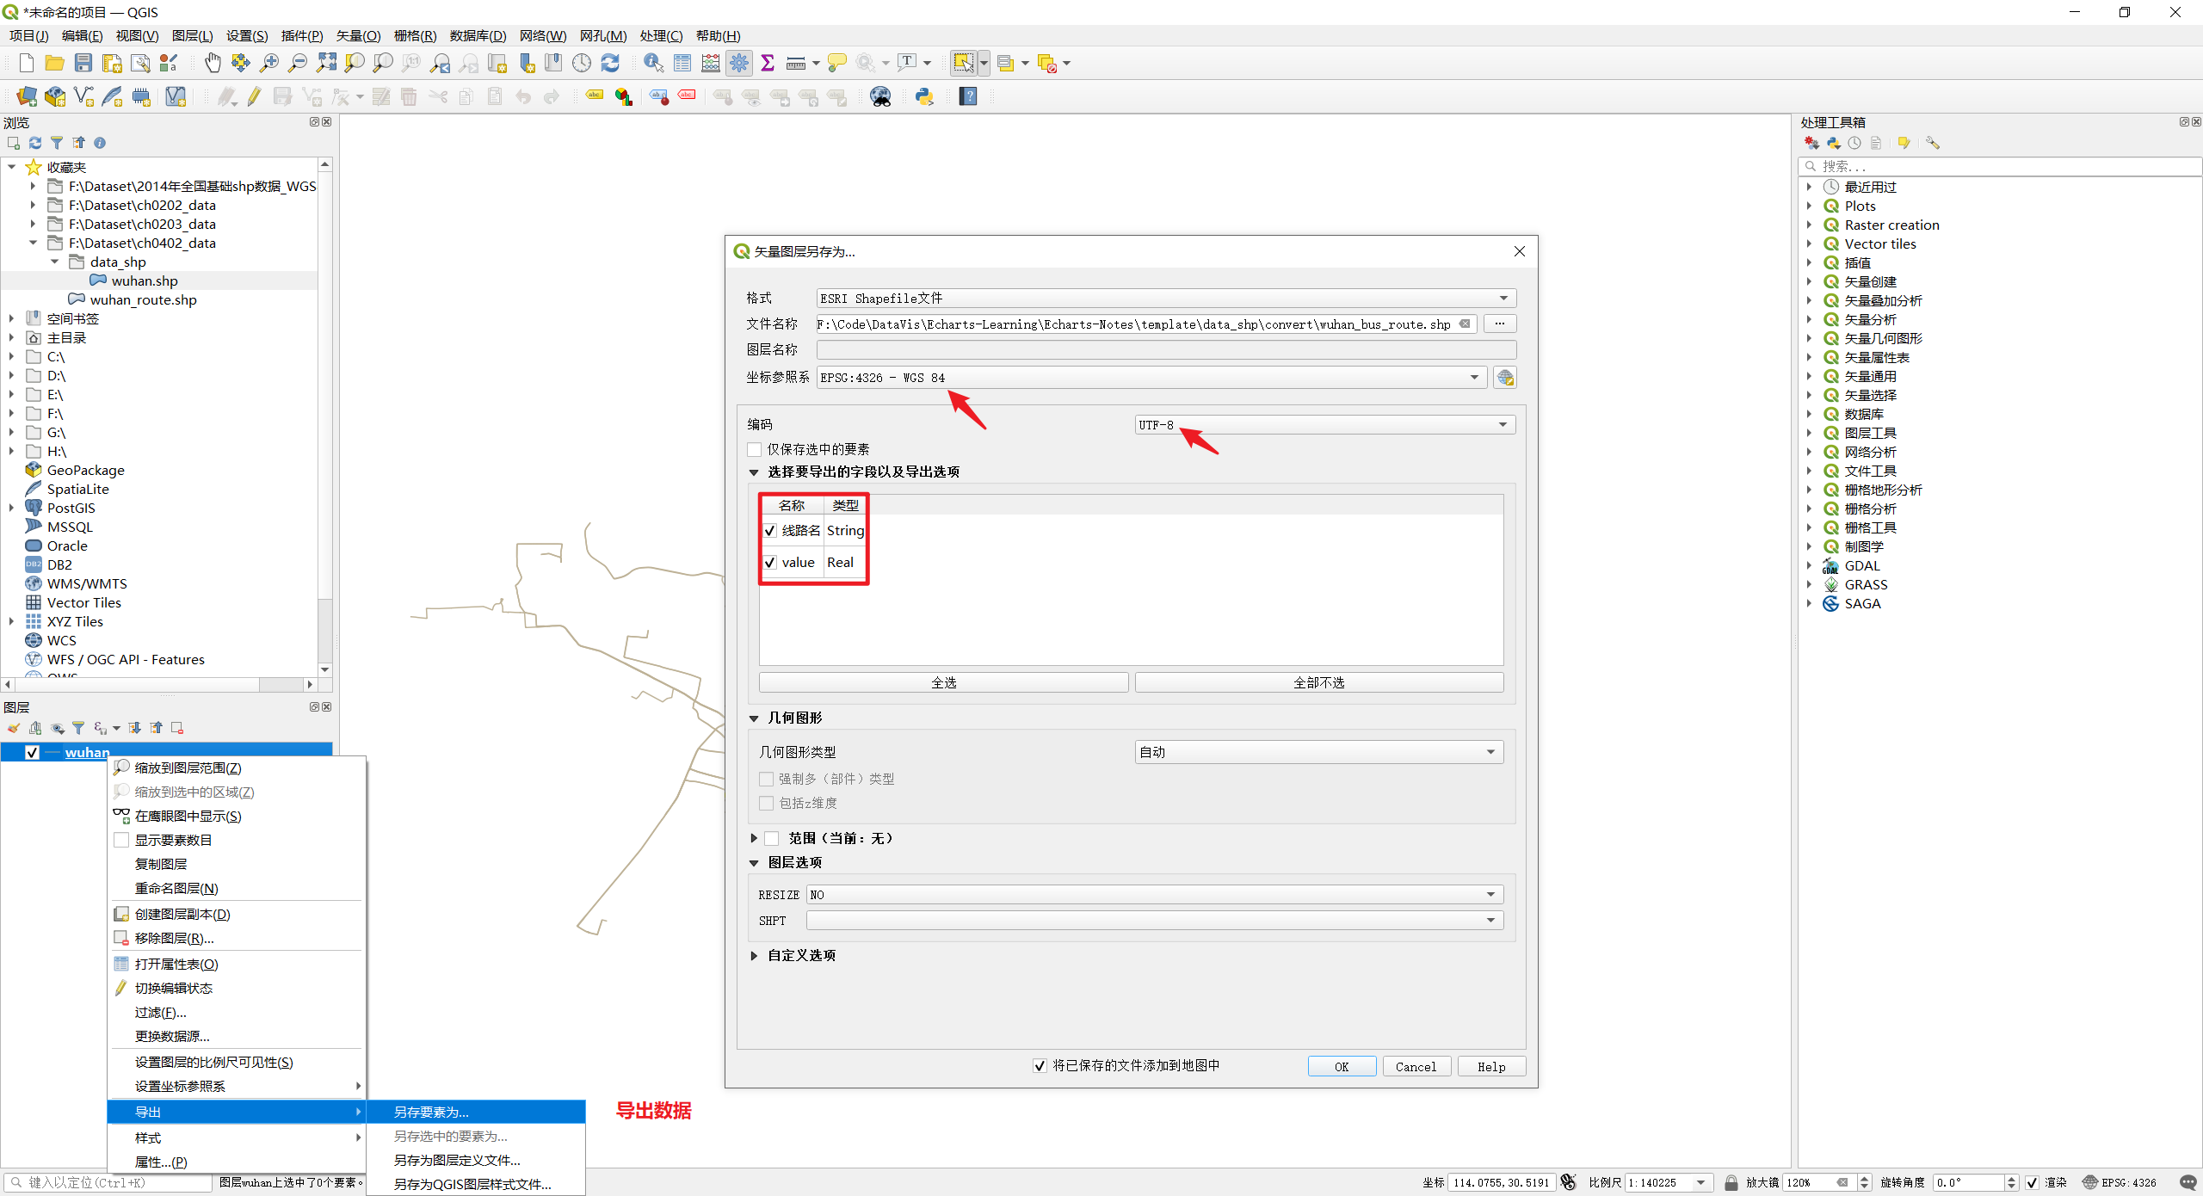Click the Temporal Controller clock icon

(582, 63)
